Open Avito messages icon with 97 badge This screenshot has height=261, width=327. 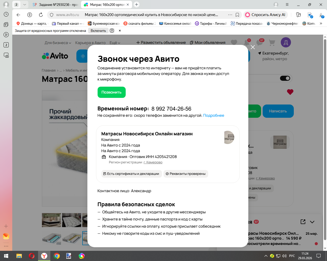[260, 42]
